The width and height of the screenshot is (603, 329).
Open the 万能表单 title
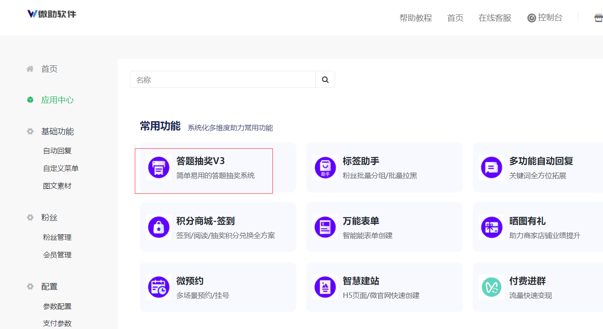click(x=361, y=221)
